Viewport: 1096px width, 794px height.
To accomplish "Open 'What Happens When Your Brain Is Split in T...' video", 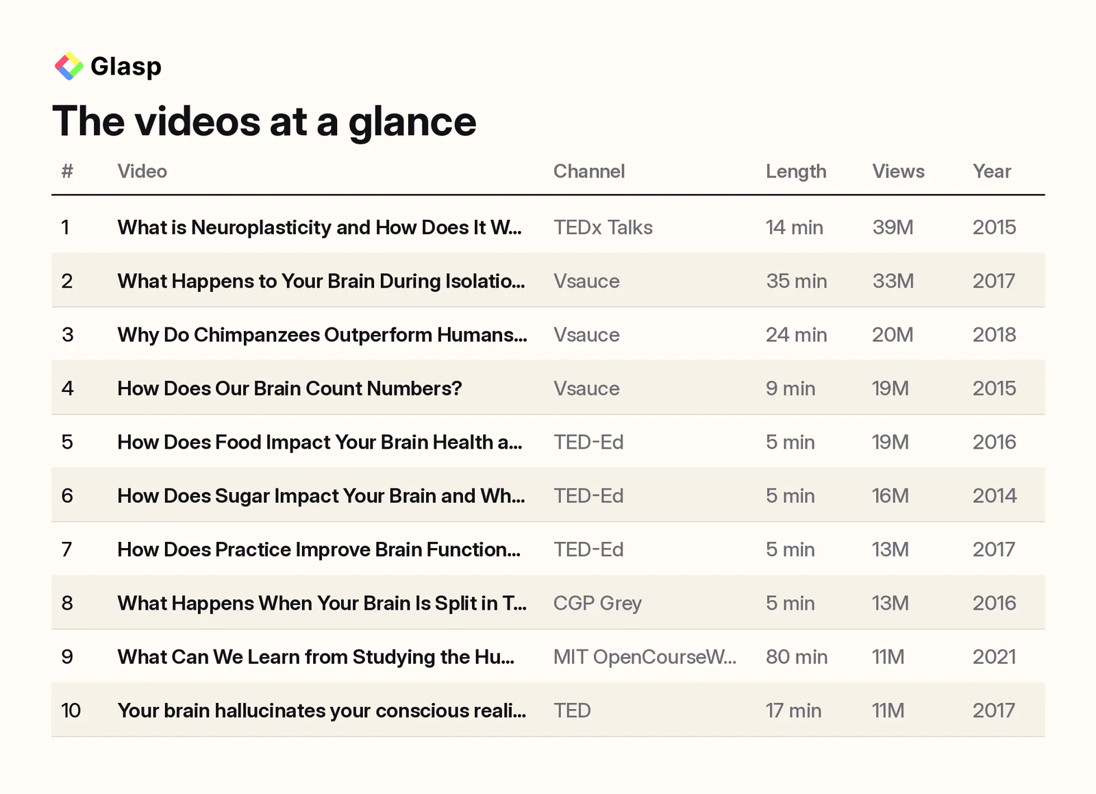I will pos(322,603).
